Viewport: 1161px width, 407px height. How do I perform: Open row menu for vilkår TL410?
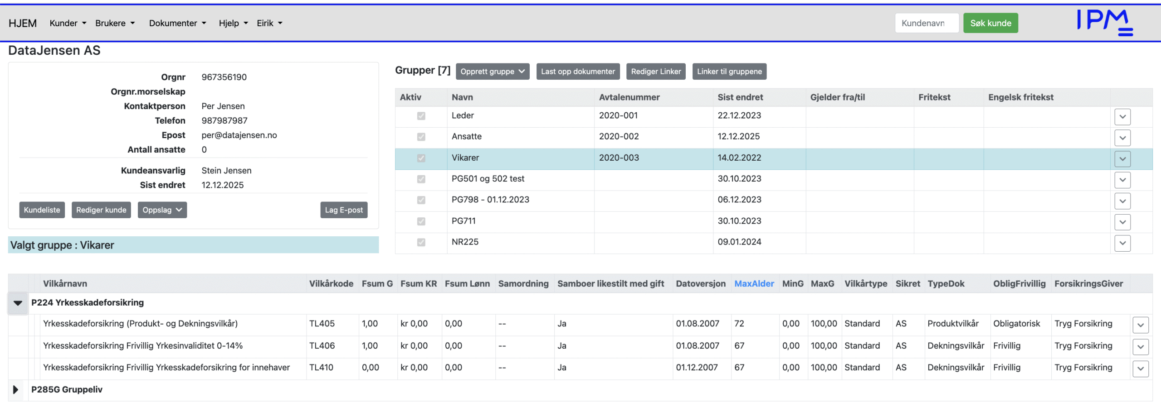point(1140,369)
